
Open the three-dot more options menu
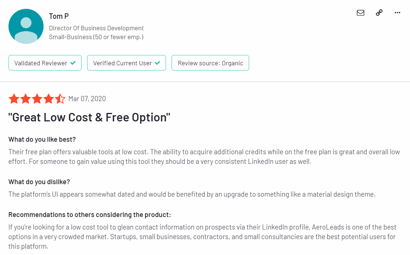point(397,13)
